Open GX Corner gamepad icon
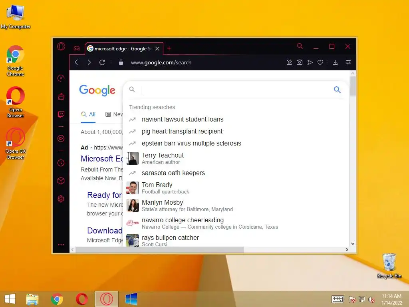Screen dimensions: 409x307 (x=76, y=48)
